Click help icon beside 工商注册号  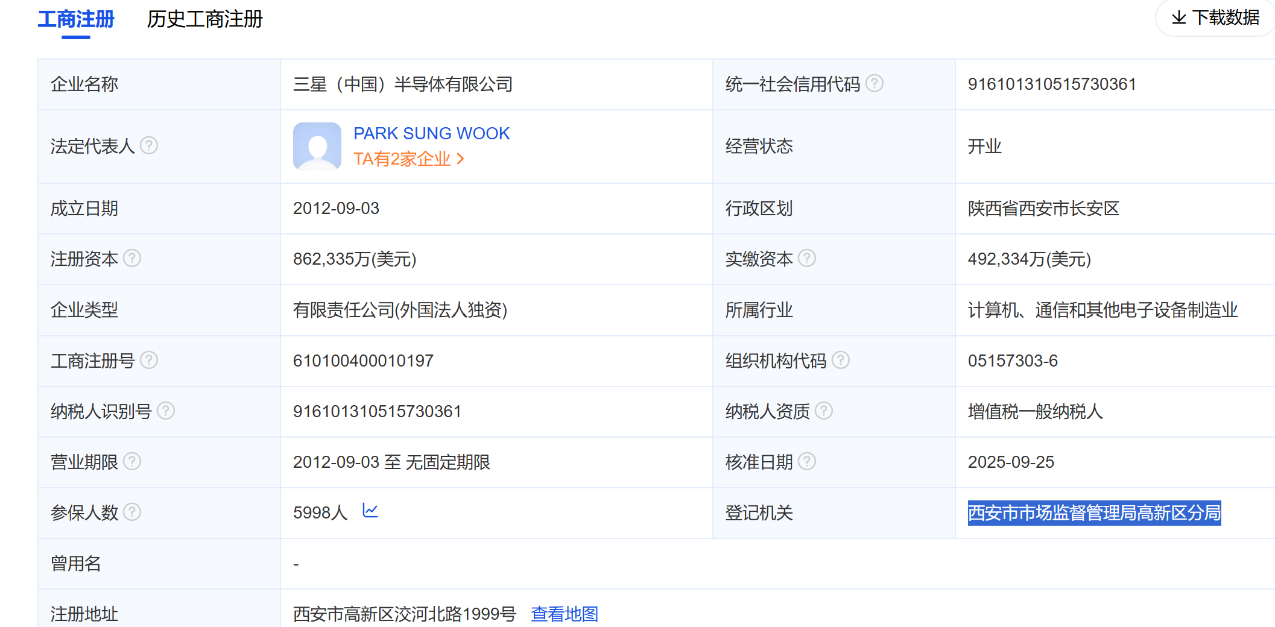(x=149, y=360)
